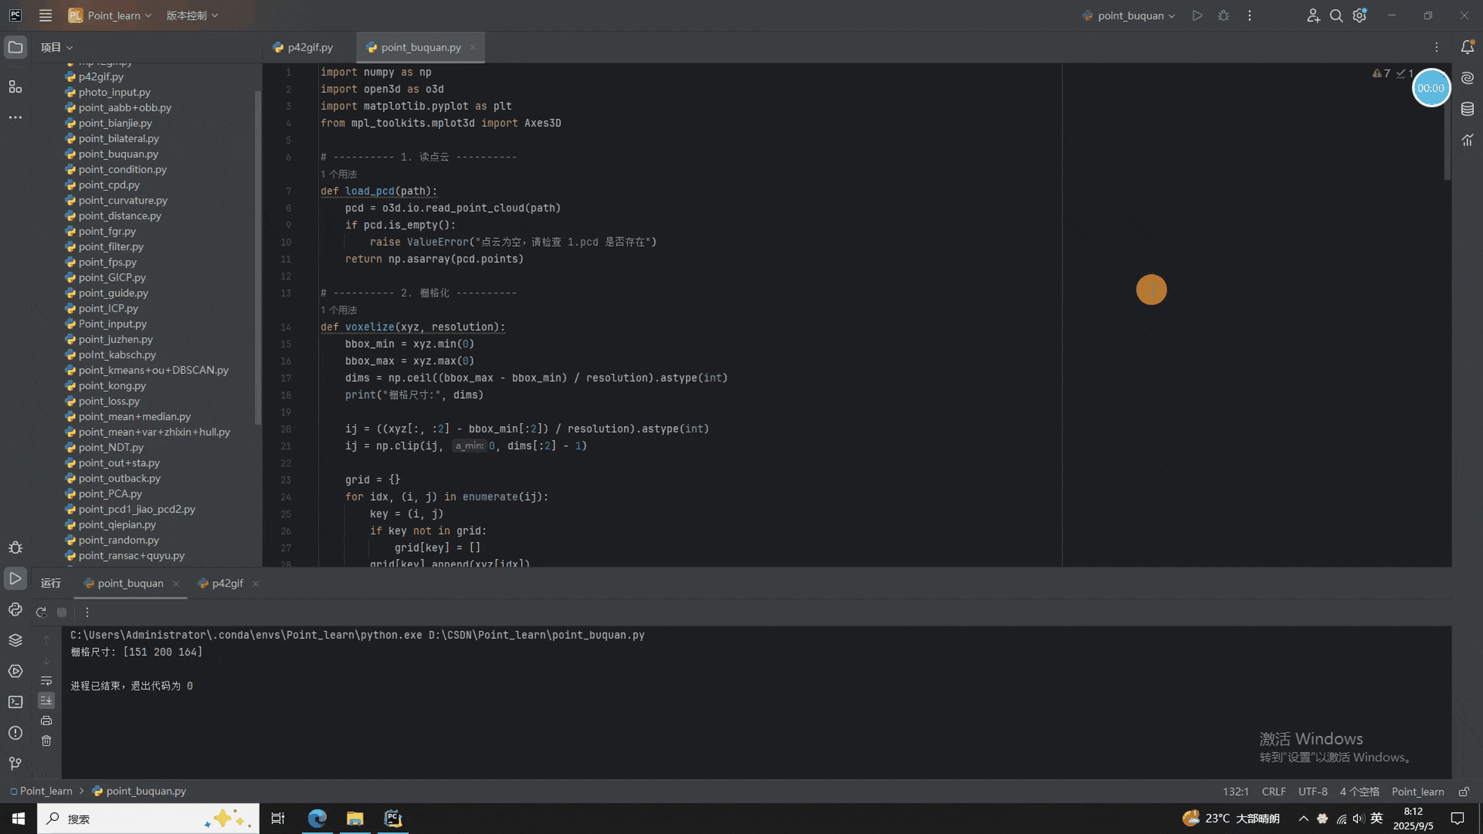Select the p42gif run tab

coord(227,583)
